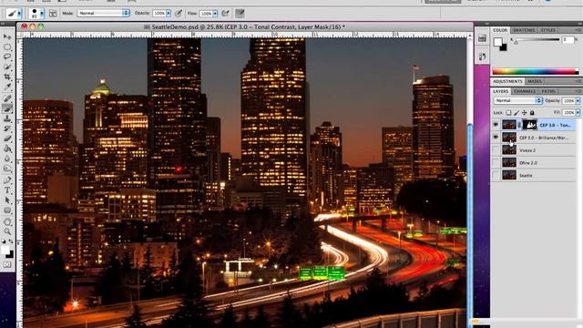Switch to the Swatches tab
The width and height of the screenshot is (583, 328).
[x=524, y=30]
